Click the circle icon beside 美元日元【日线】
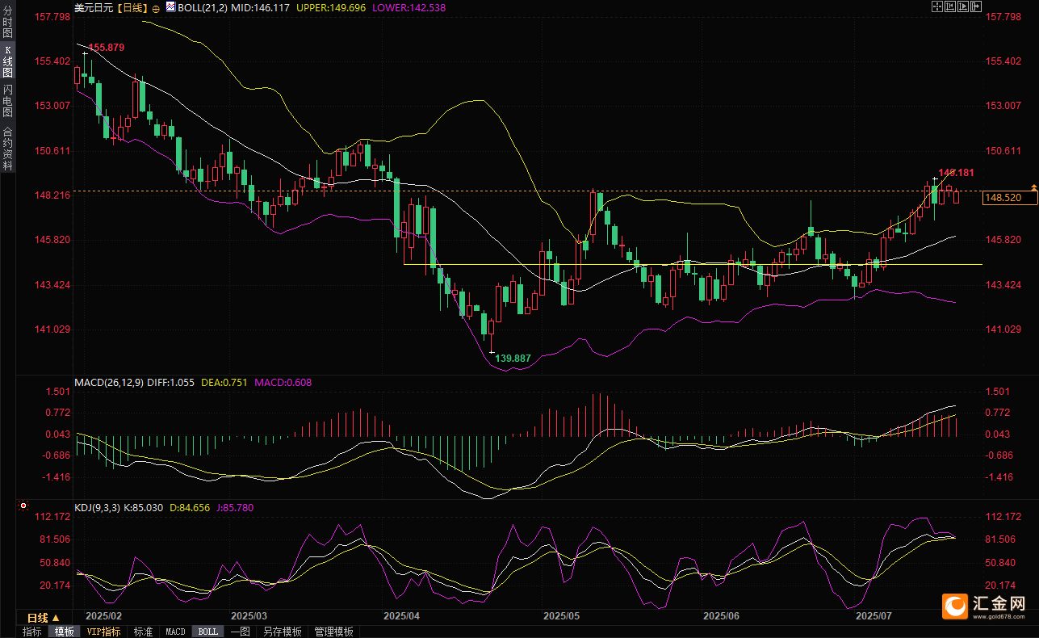1039x638 pixels. coord(156,7)
